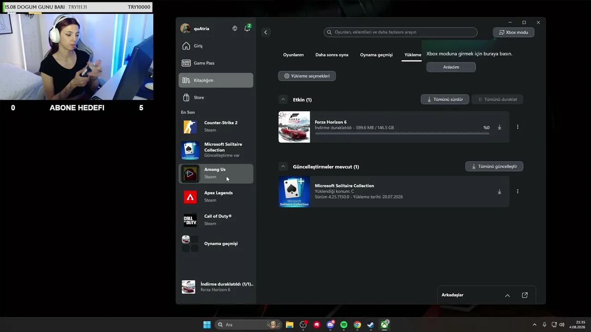Click the Apex Legends icon in sidebar
The height and width of the screenshot is (332, 591).
[x=190, y=197]
